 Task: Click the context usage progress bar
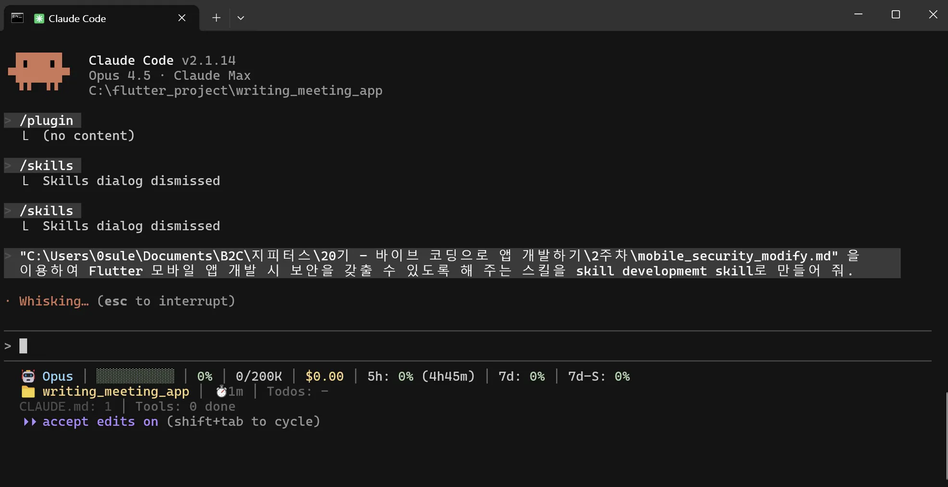[x=135, y=376]
